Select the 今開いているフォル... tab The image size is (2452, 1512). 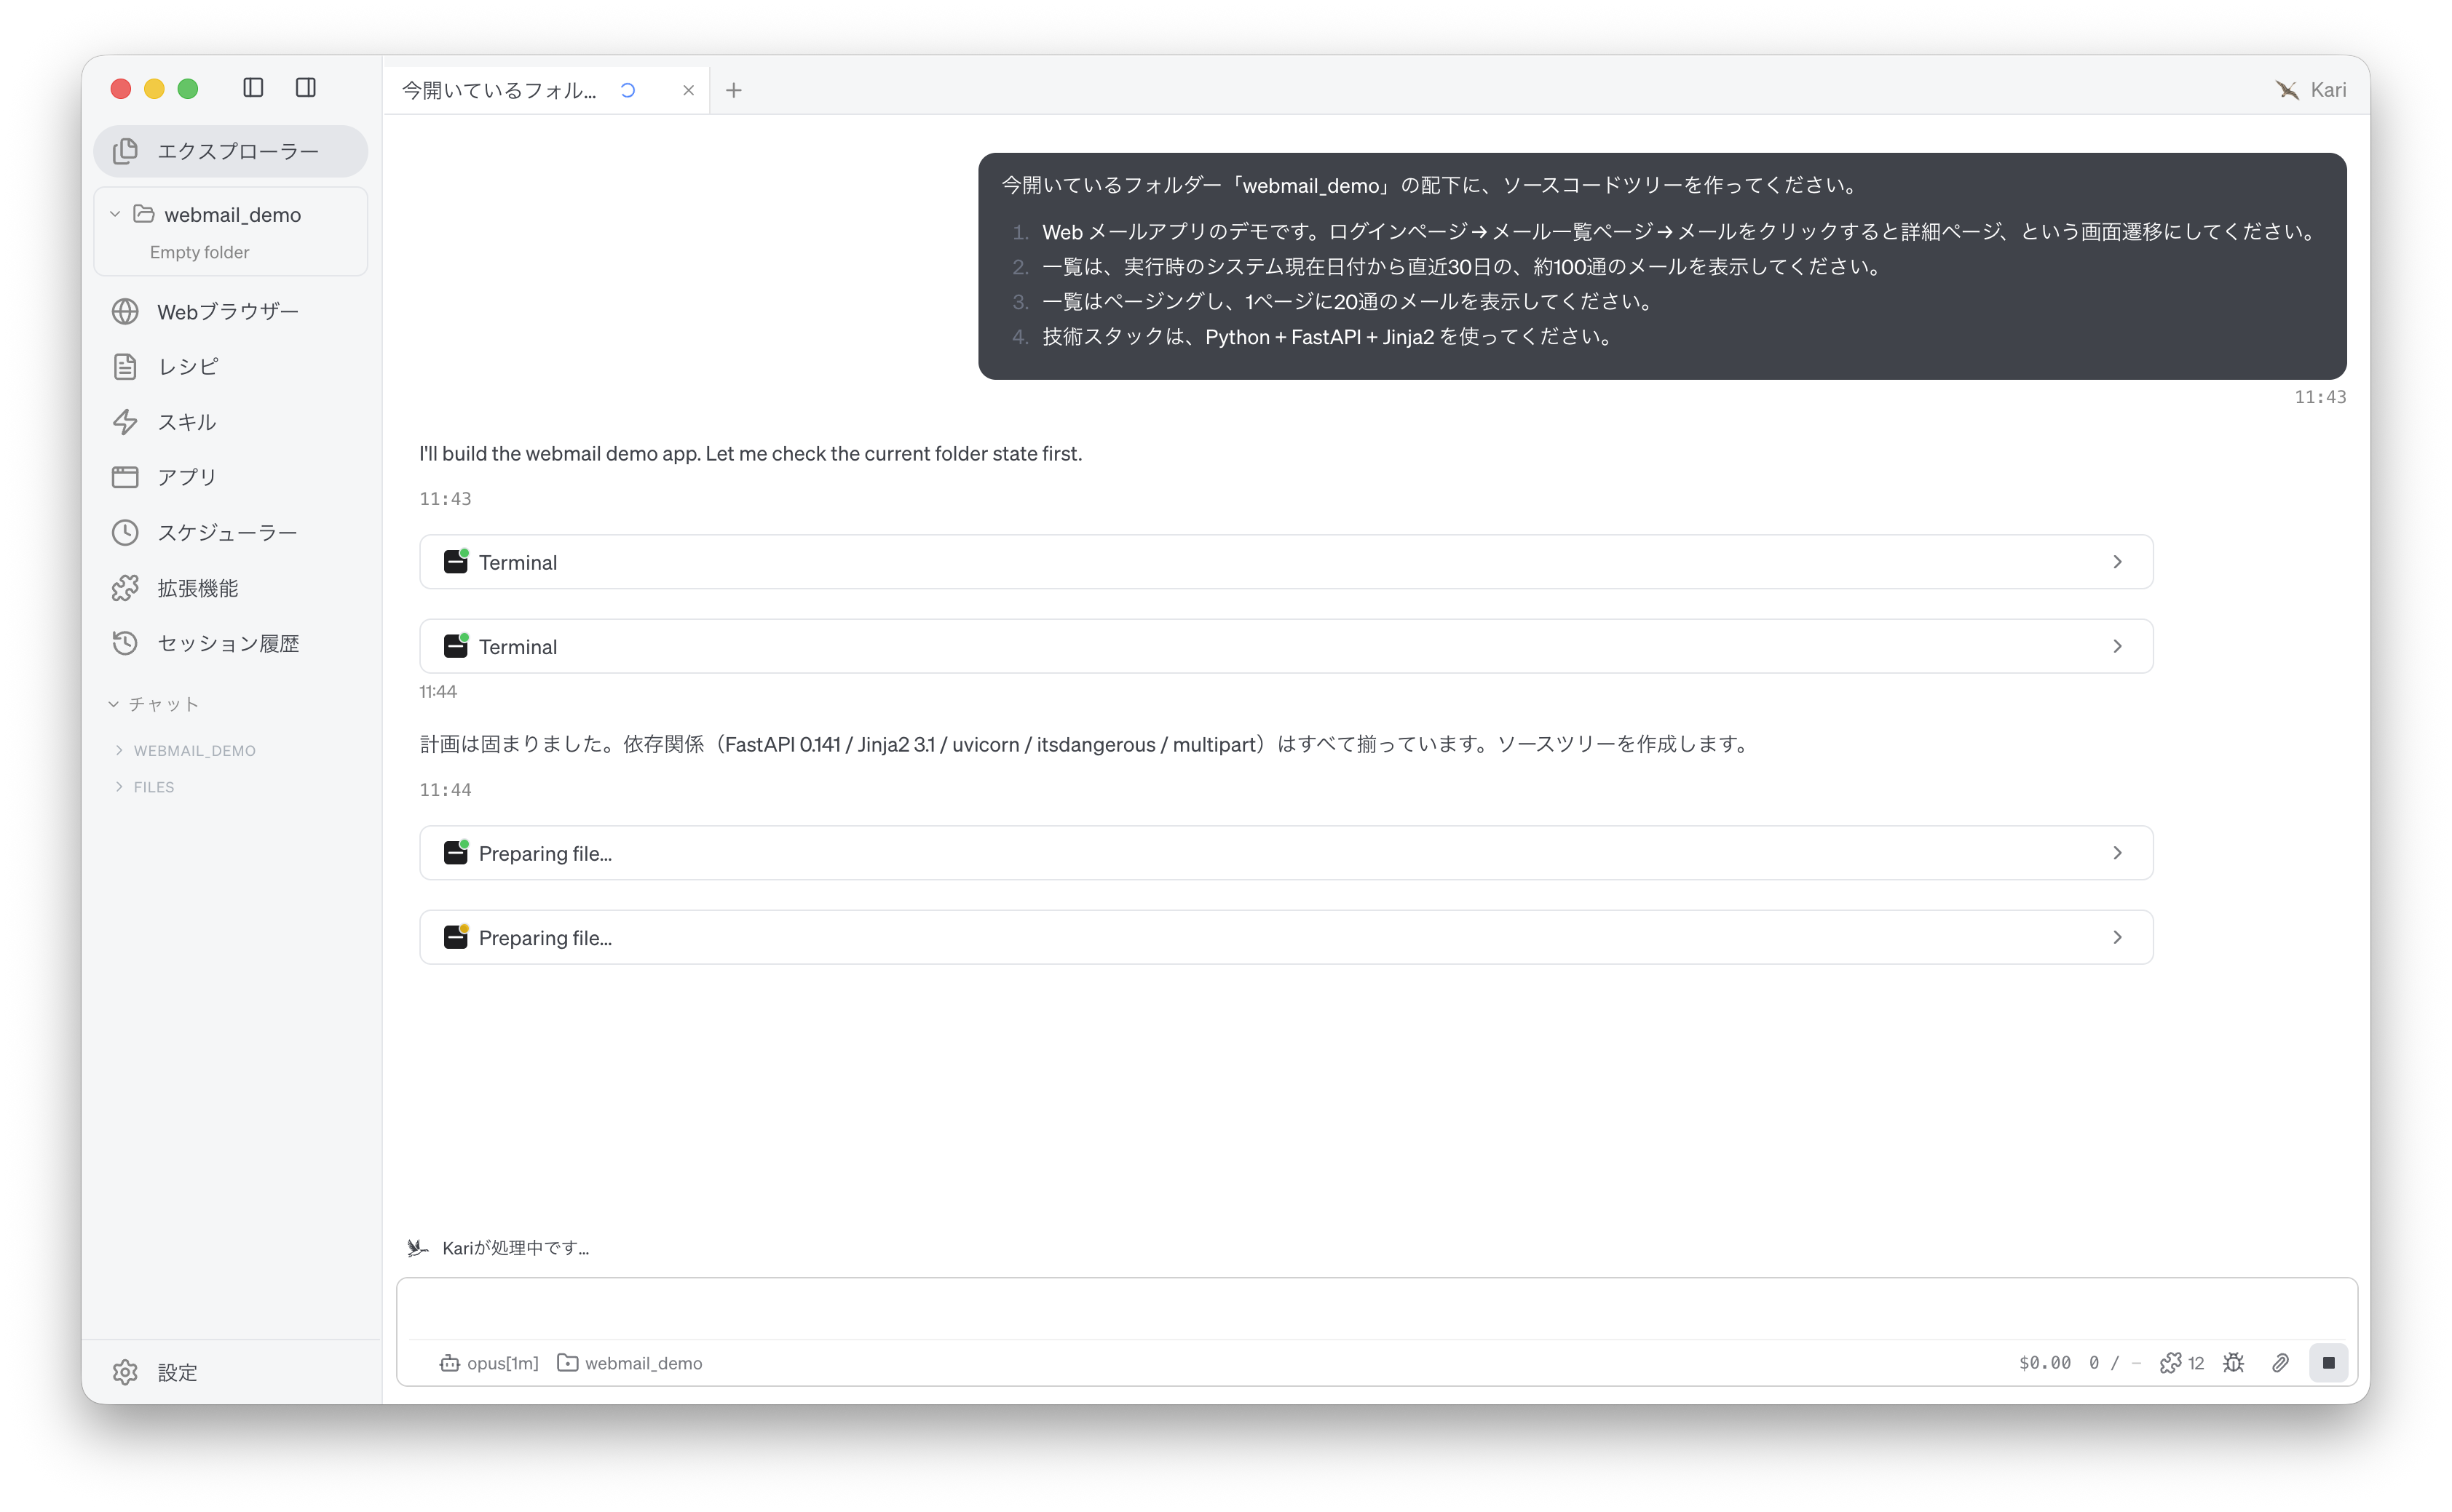click(546, 90)
